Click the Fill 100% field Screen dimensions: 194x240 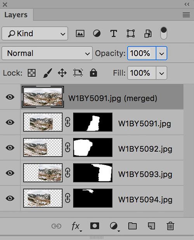point(142,73)
